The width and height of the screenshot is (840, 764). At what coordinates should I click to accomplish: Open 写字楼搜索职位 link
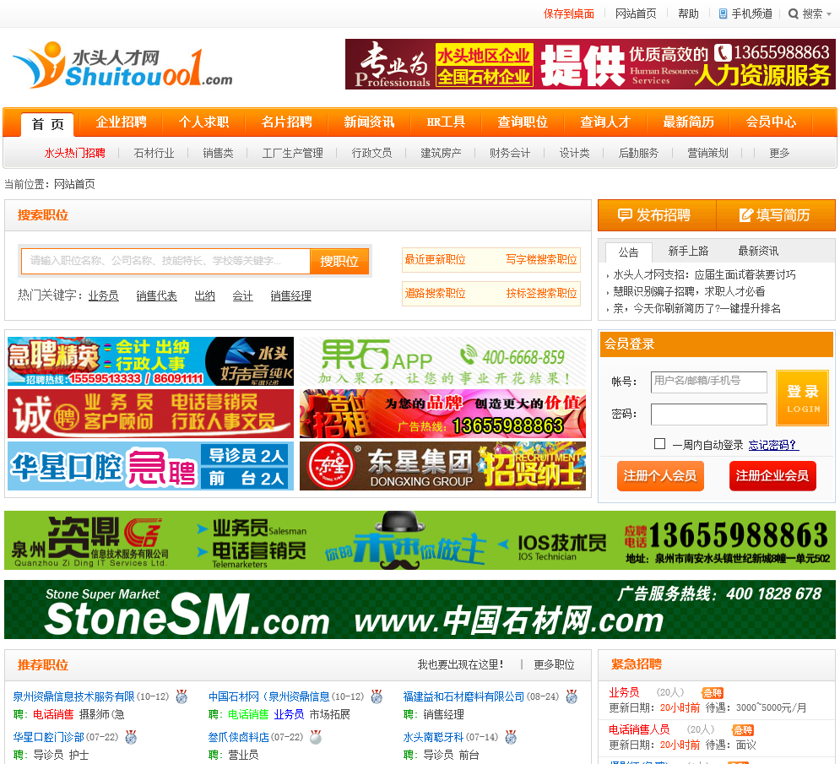(x=541, y=260)
